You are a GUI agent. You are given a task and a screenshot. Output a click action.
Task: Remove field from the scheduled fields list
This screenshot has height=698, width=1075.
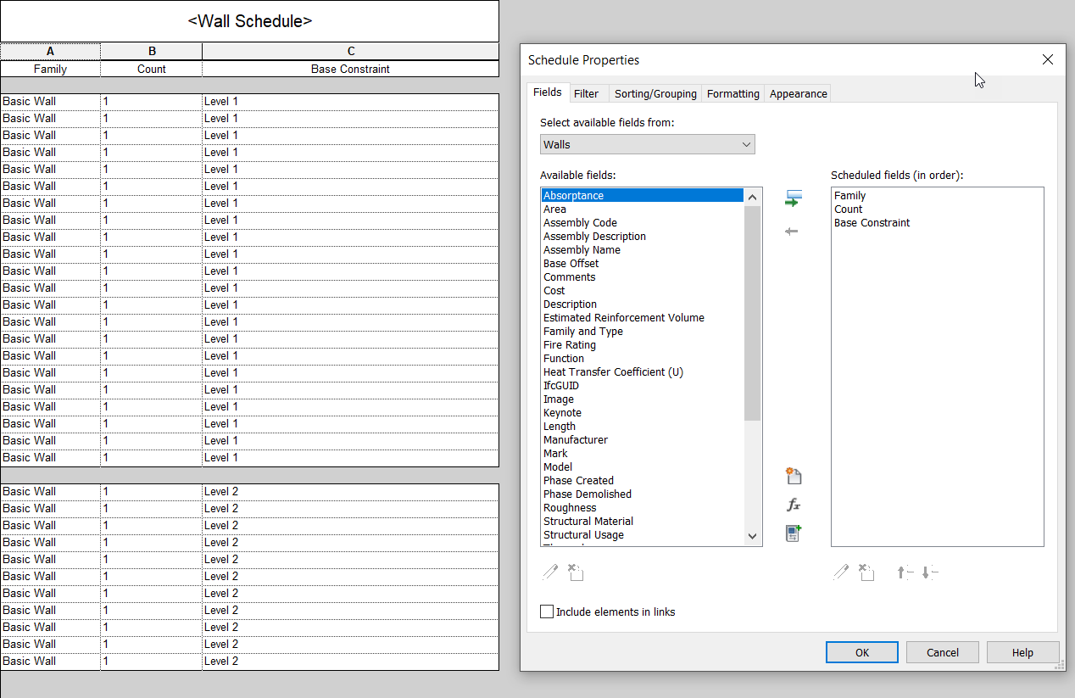click(x=794, y=231)
